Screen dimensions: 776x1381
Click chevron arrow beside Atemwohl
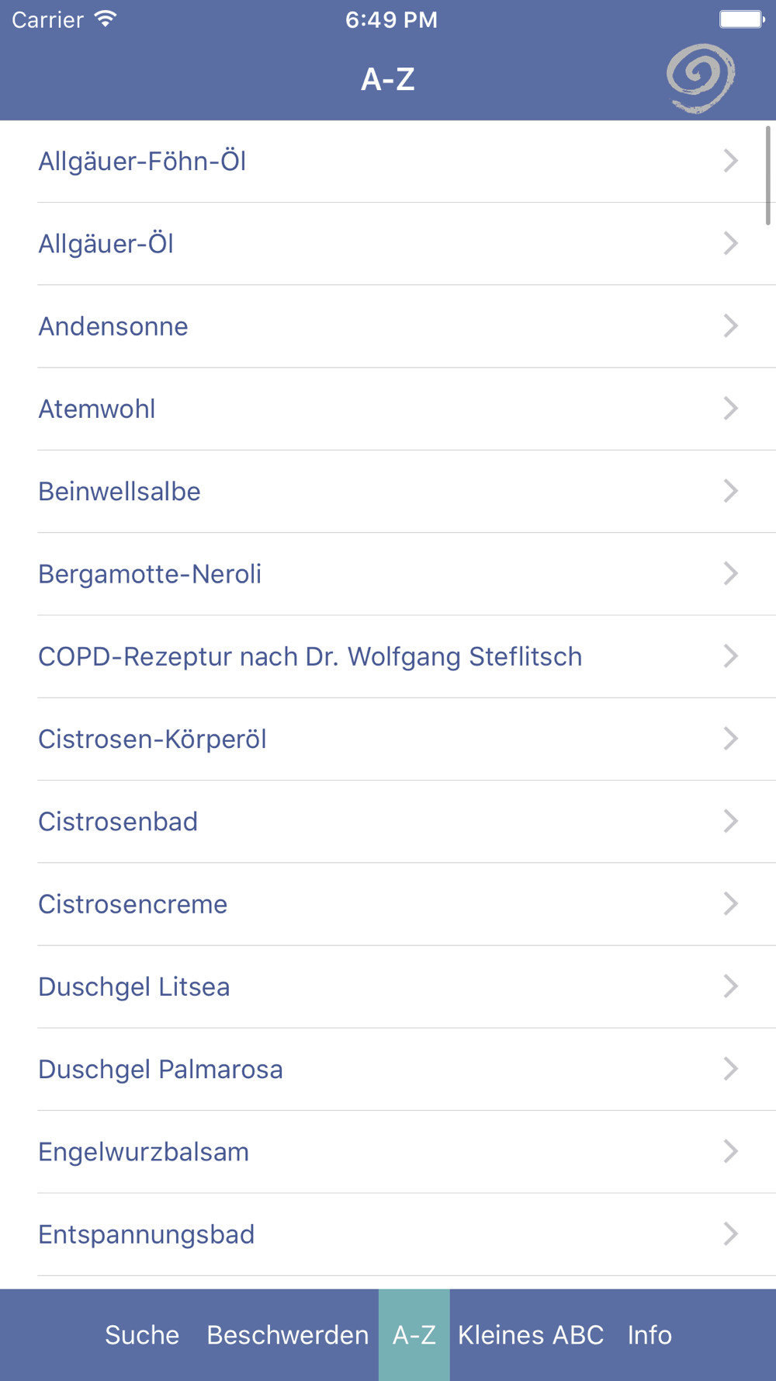pyautogui.click(x=730, y=409)
